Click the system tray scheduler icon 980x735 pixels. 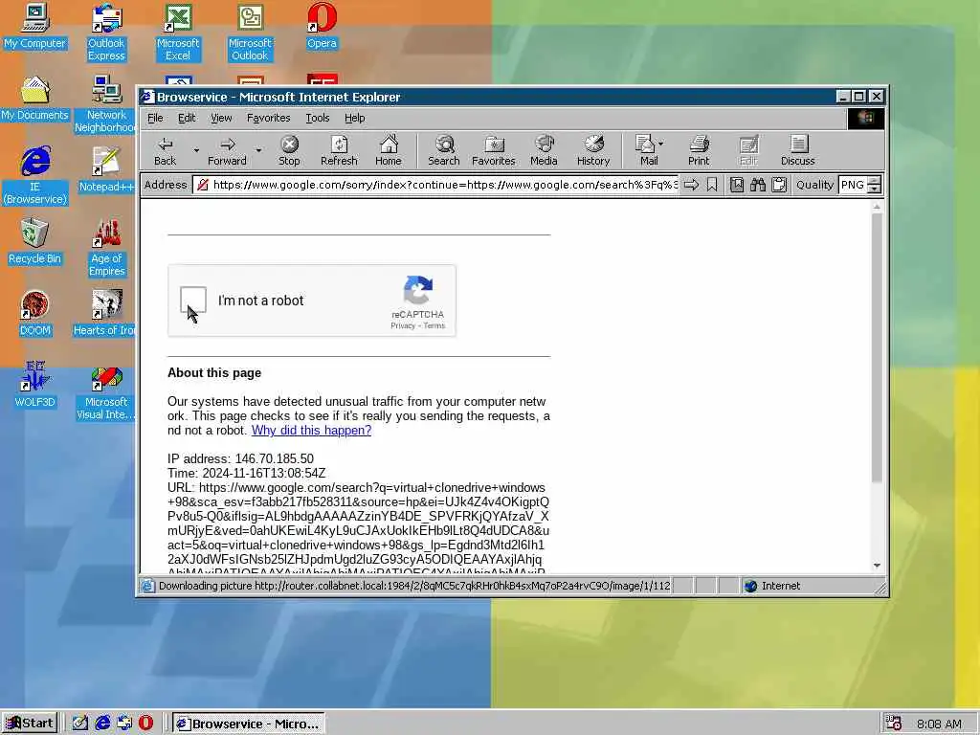coord(893,724)
